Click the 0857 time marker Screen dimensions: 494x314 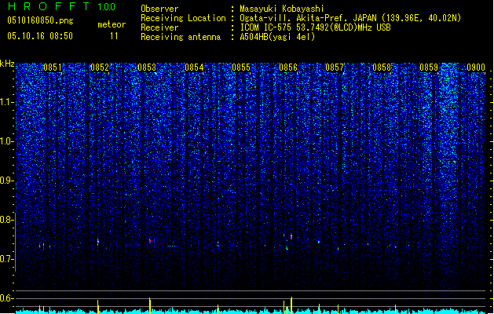(335, 68)
